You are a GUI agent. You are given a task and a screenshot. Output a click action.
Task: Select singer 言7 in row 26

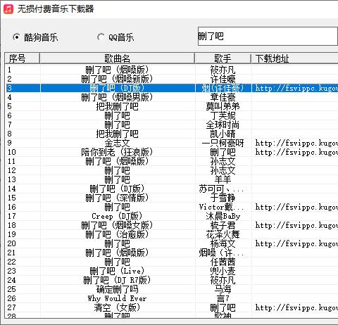point(223,298)
